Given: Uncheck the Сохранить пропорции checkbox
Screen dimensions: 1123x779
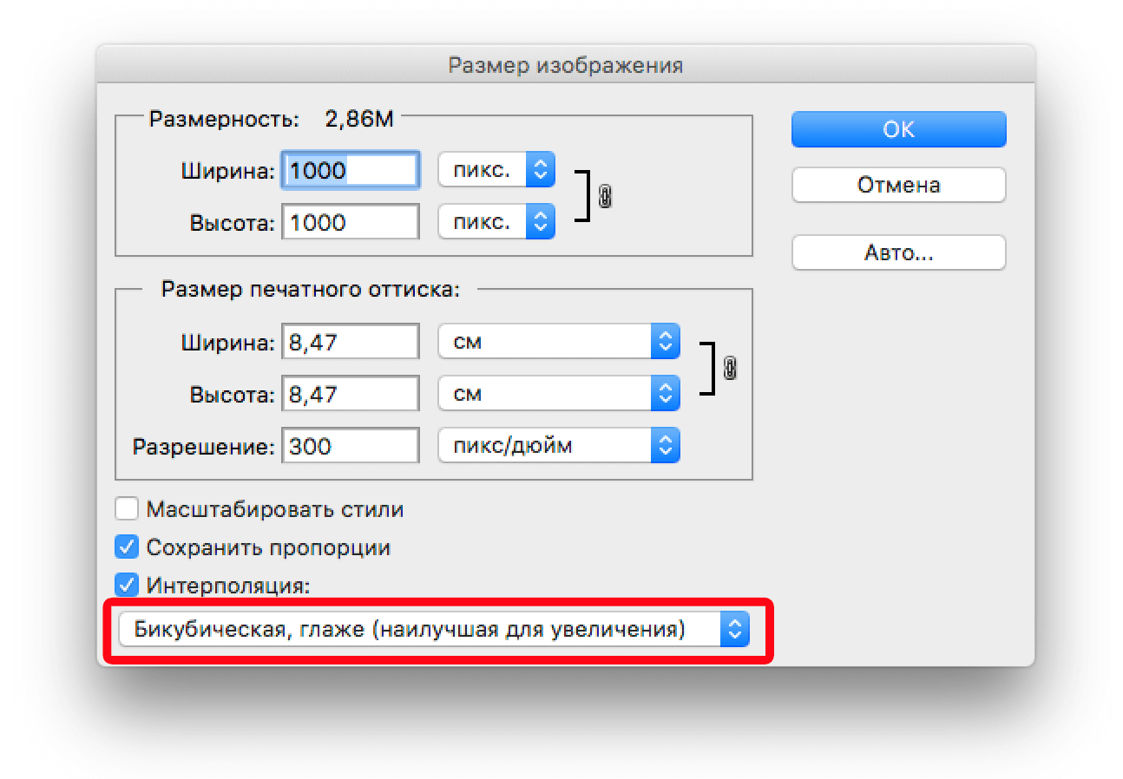Looking at the screenshot, I should point(128,547).
